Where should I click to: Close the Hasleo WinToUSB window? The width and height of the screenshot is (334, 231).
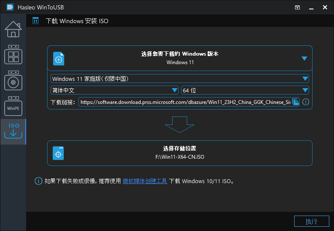[x=325, y=7]
